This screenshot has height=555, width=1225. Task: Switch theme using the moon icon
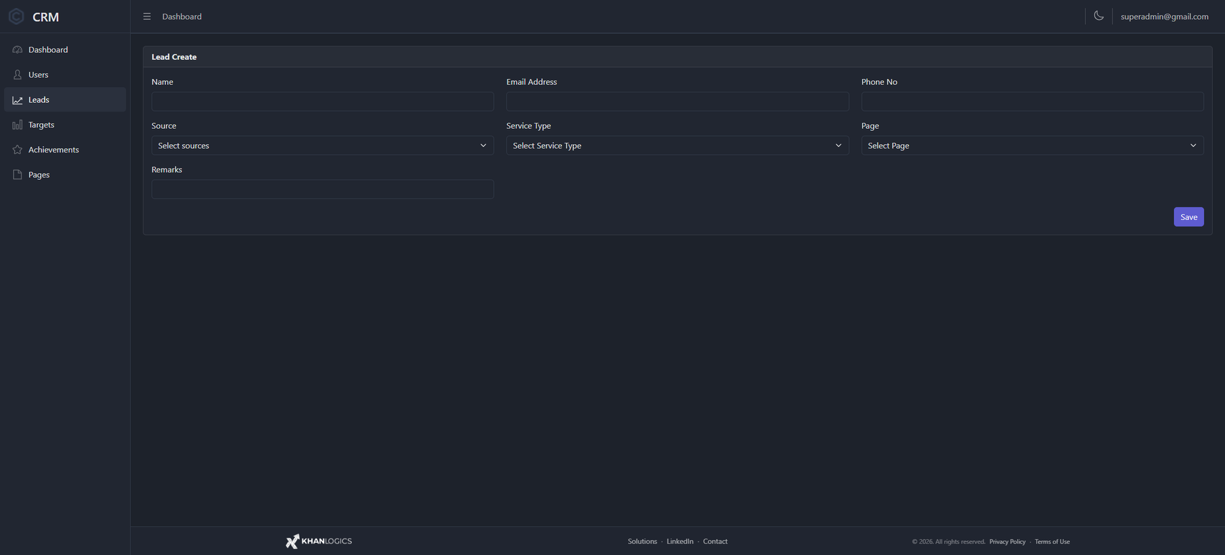pyautogui.click(x=1099, y=16)
